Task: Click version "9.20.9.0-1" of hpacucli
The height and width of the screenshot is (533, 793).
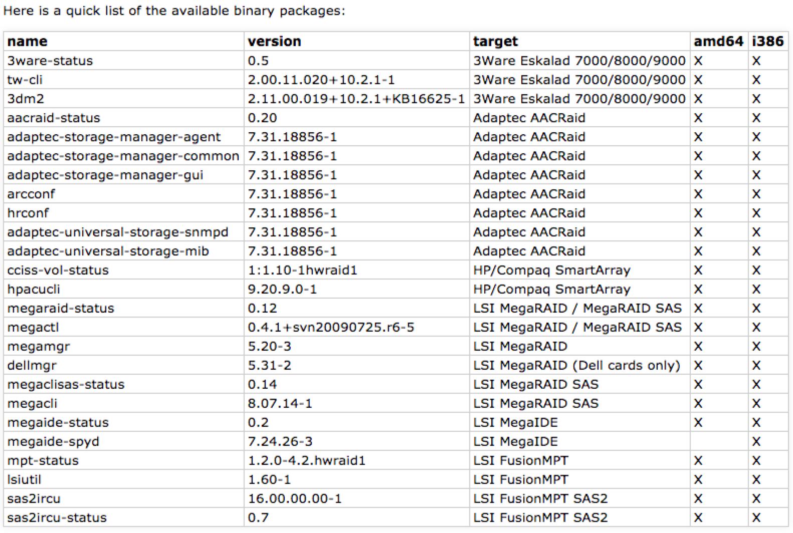Action: pos(282,289)
